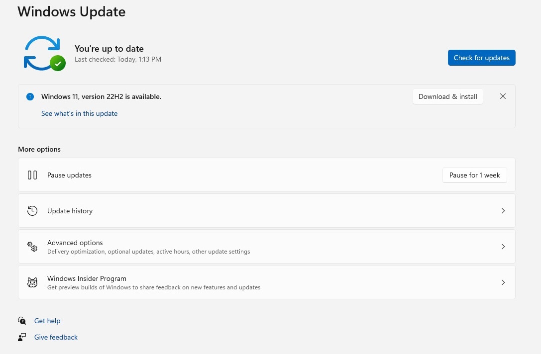Click the Update history clock icon
This screenshot has width=541, height=354.
[x=32, y=211]
